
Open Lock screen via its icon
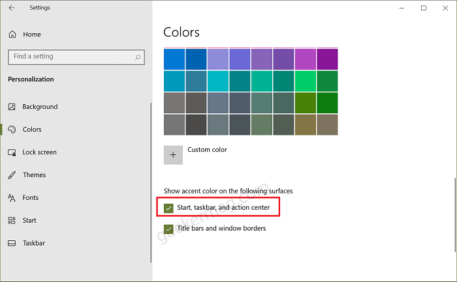[12, 152]
